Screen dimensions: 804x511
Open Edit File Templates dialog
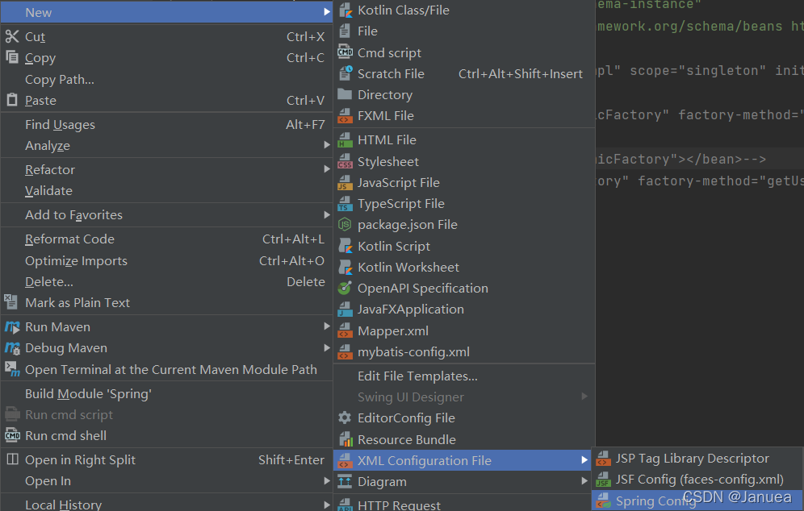pyautogui.click(x=417, y=376)
